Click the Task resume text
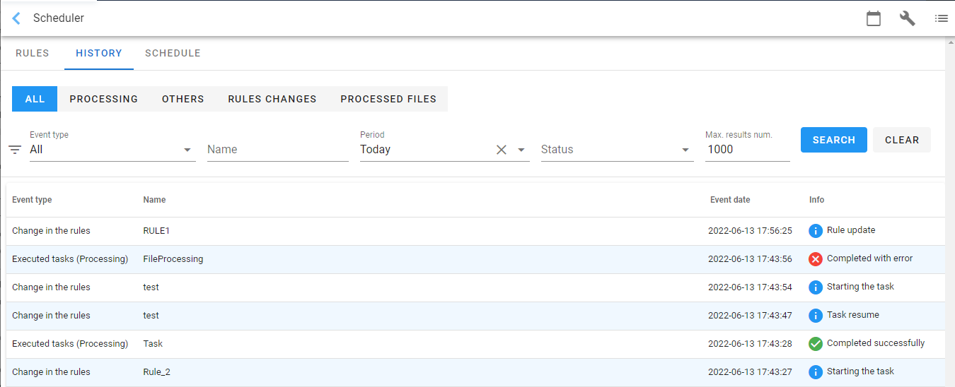955x387 pixels. click(x=853, y=315)
